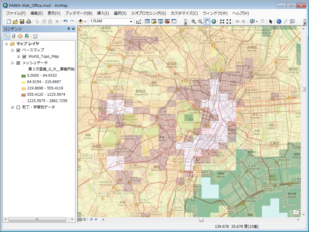This screenshot has height=232, width=309.
Task: Open the contents panel Options icon
Action: (35, 36)
